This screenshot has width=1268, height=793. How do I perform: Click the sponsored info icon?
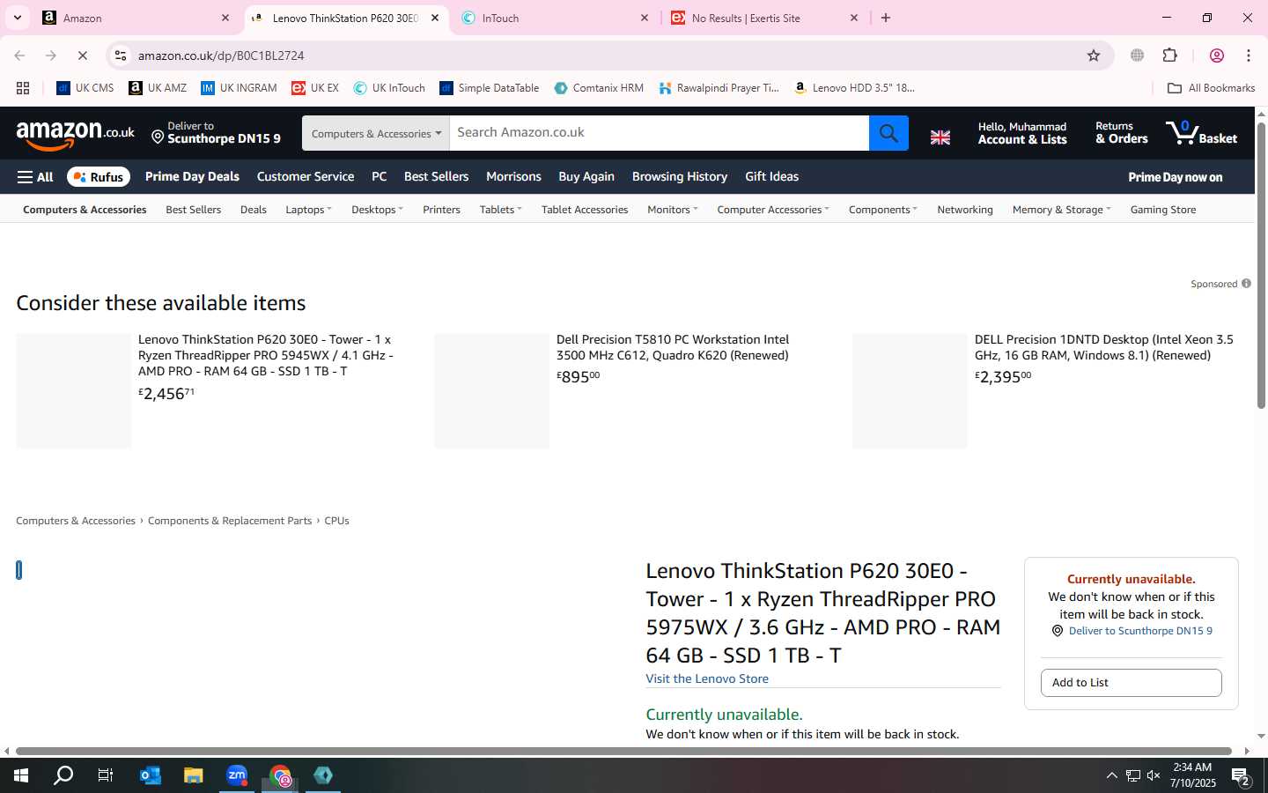pos(1246,284)
